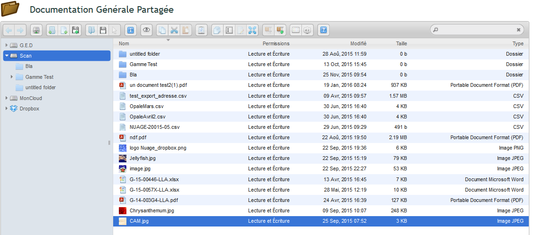This screenshot has height=235, width=533.
Task: Open the a-z sort options icon
Action: [x=307, y=30]
